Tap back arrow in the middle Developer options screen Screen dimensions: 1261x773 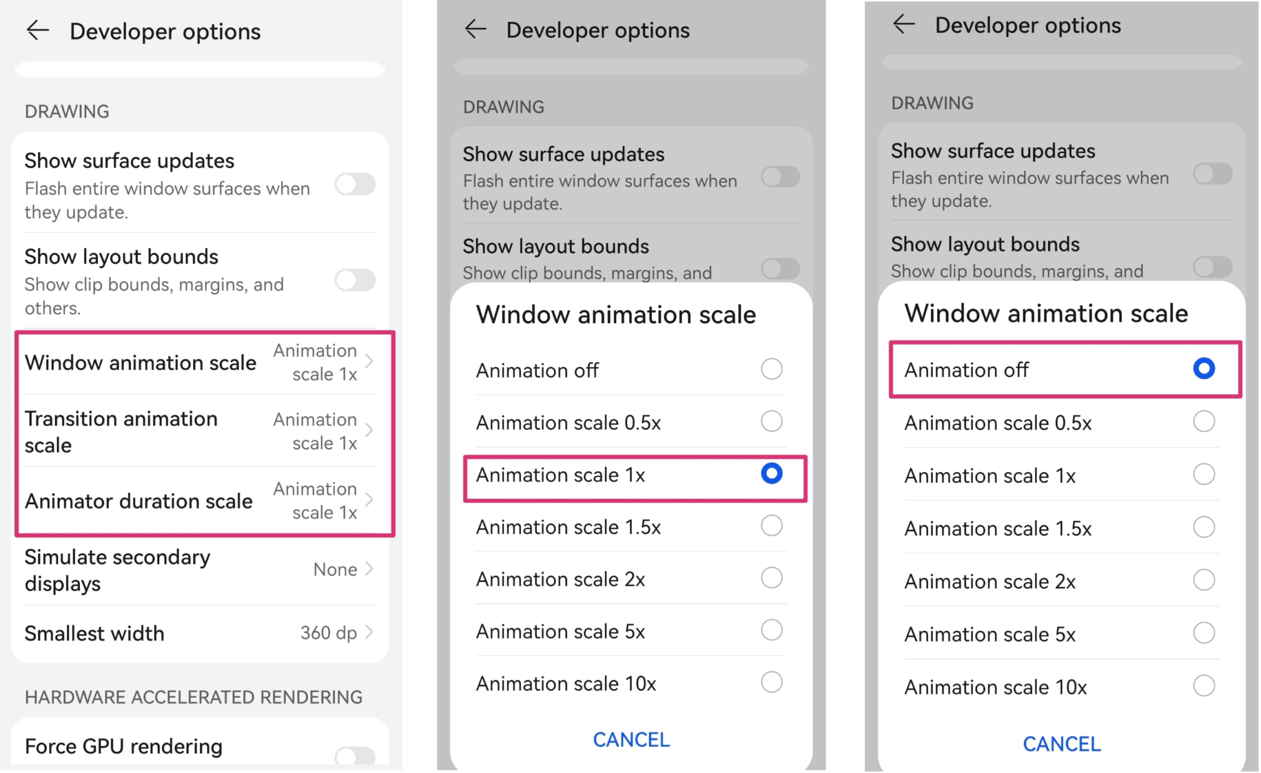click(x=475, y=29)
